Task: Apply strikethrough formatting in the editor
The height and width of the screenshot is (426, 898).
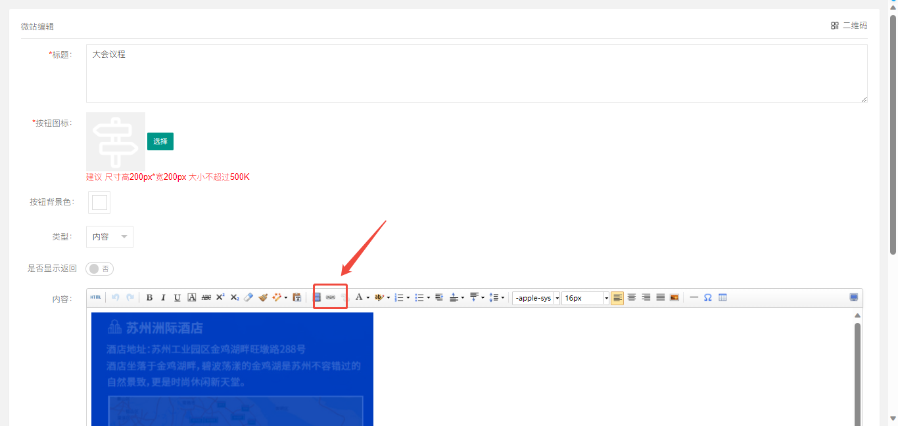Action: 206,298
